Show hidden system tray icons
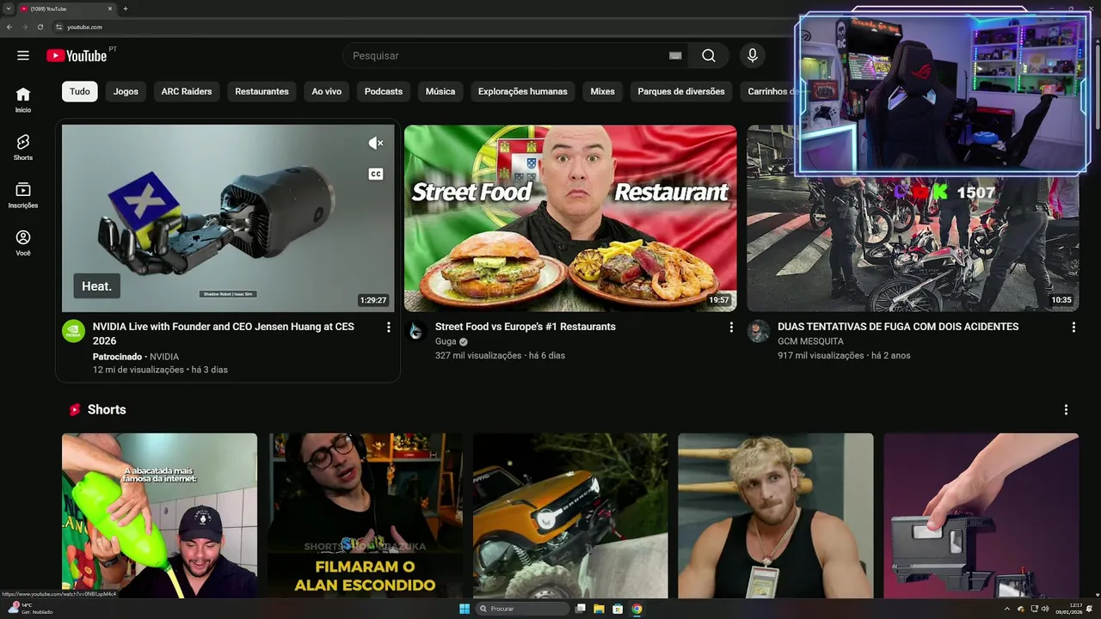This screenshot has width=1101, height=619. (1007, 609)
